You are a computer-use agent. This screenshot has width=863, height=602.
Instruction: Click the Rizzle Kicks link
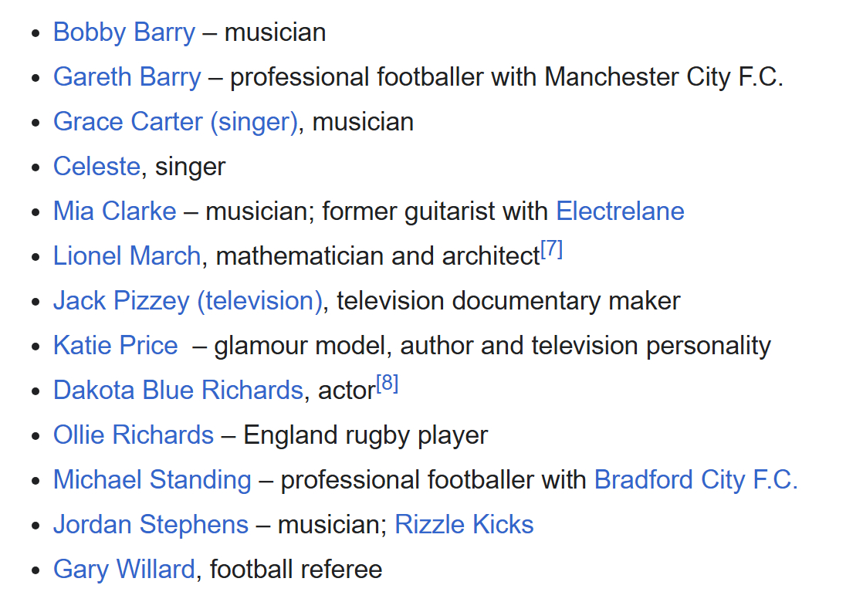(464, 525)
